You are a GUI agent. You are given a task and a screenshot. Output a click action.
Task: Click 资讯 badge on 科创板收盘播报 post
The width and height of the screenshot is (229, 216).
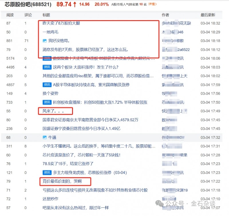[47, 102]
